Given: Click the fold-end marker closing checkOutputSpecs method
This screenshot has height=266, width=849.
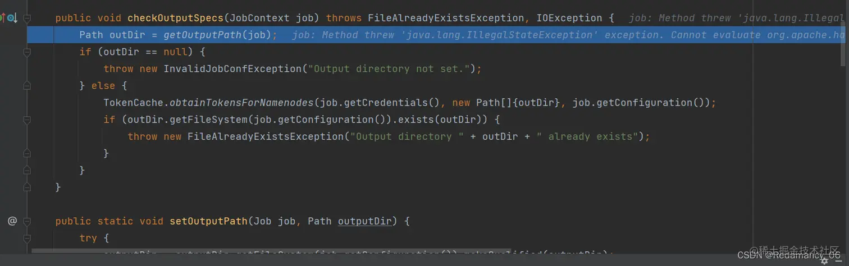Looking at the screenshot, I should pos(27,187).
